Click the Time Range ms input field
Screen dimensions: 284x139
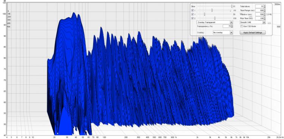(259, 10)
